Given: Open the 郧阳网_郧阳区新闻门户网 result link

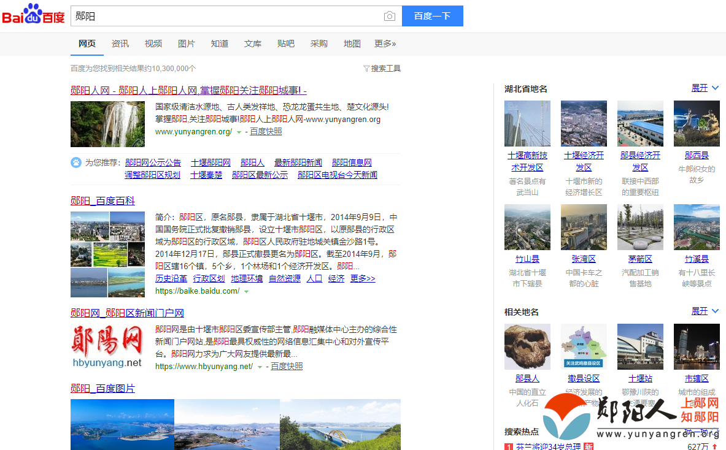Looking at the screenshot, I should (127, 313).
